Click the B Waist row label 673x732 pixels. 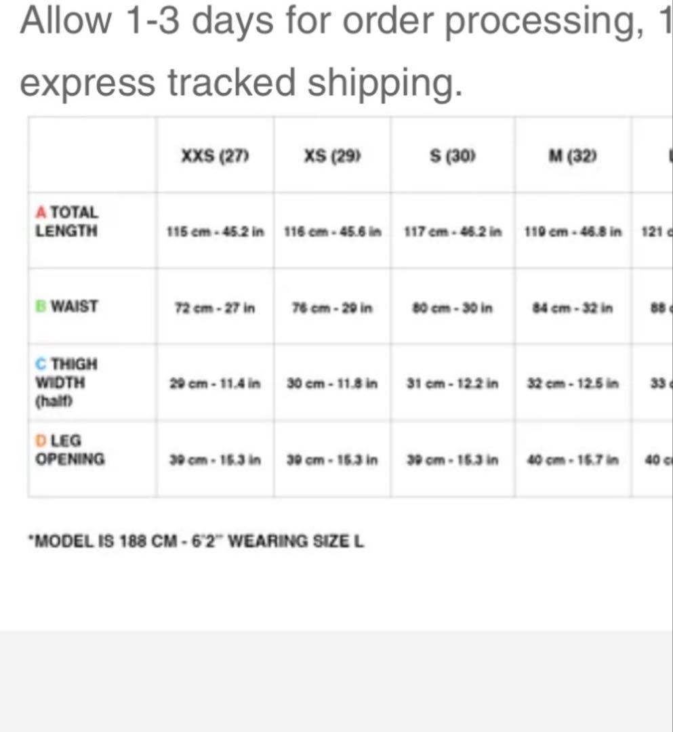[66, 306]
